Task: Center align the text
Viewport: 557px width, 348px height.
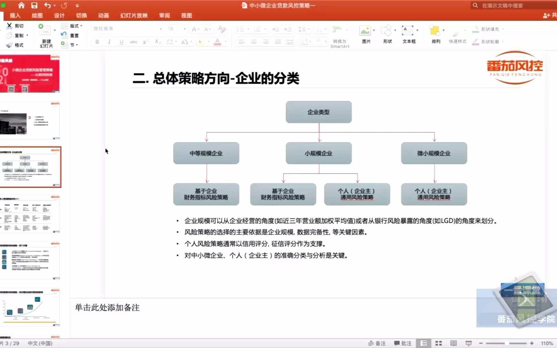Action: pyautogui.click(x=254, y=42)
